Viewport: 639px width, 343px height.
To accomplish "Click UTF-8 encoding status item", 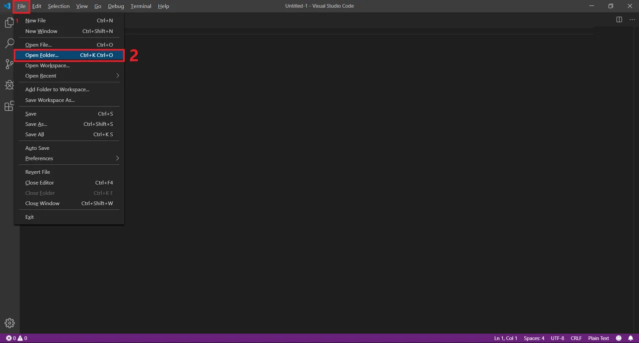I will point(558,338).
